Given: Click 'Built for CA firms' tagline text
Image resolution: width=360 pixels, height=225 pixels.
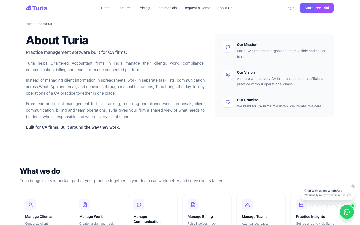Looking at the screenshot, I should pyautogui.click(x=73, y=127).
